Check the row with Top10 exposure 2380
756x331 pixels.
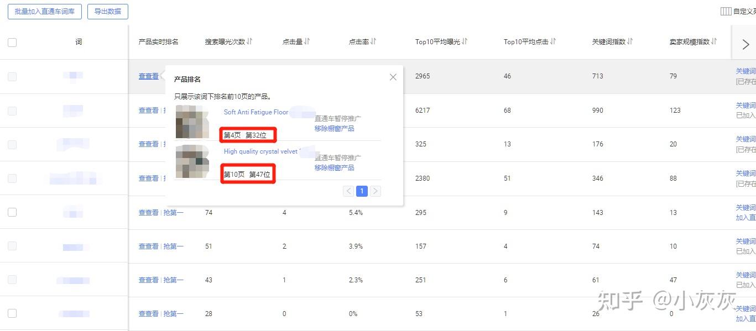12,178
